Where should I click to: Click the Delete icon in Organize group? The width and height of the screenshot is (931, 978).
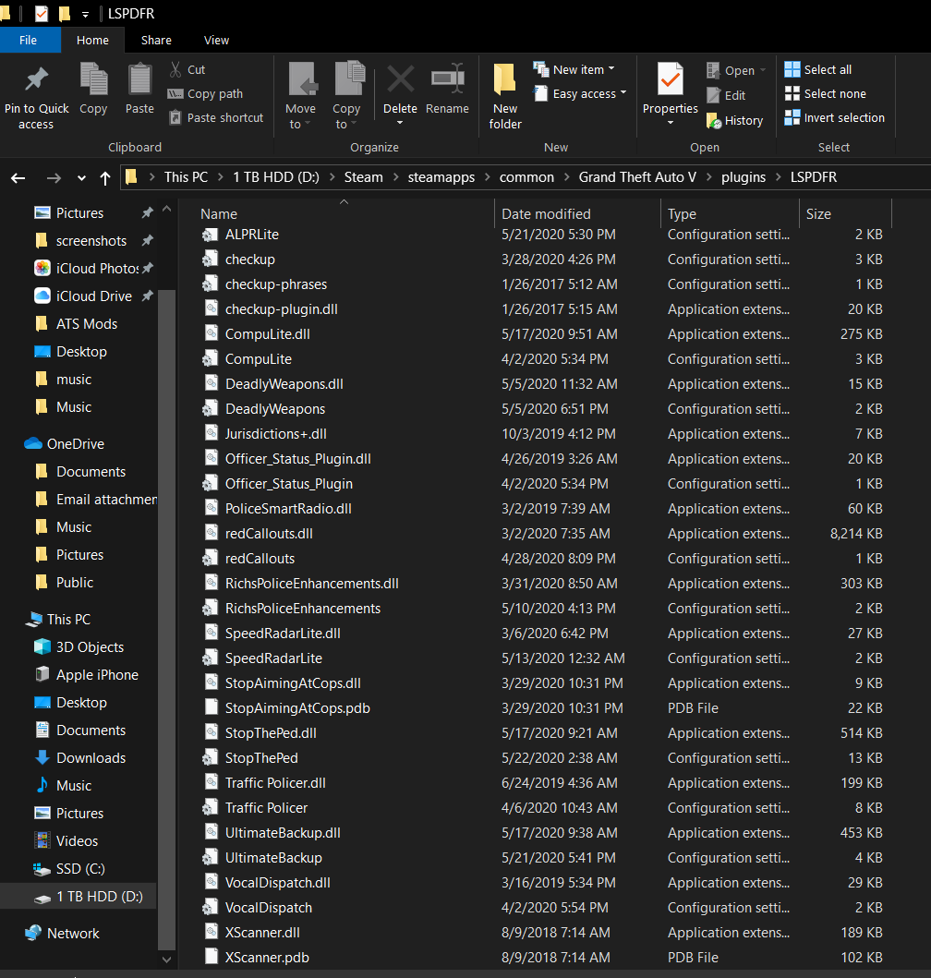[x=400, y=80]
